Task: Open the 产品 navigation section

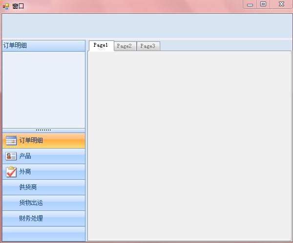Action: 44,156
